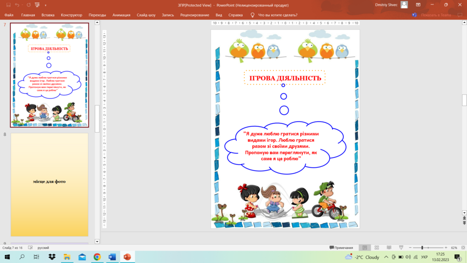Start slideshow from status bar icon
This screenshot has height=263, width=467.
click(x=401, y=248)
